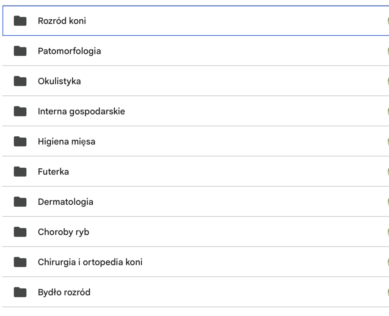Select the Choroby ryb folder name
389x316 pixels.
coord(63,232)
